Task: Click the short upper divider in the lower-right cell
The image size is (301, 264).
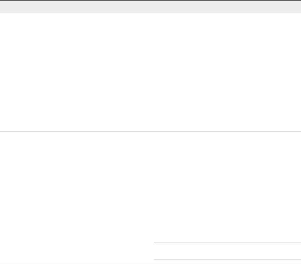Action: coord(227,242)
